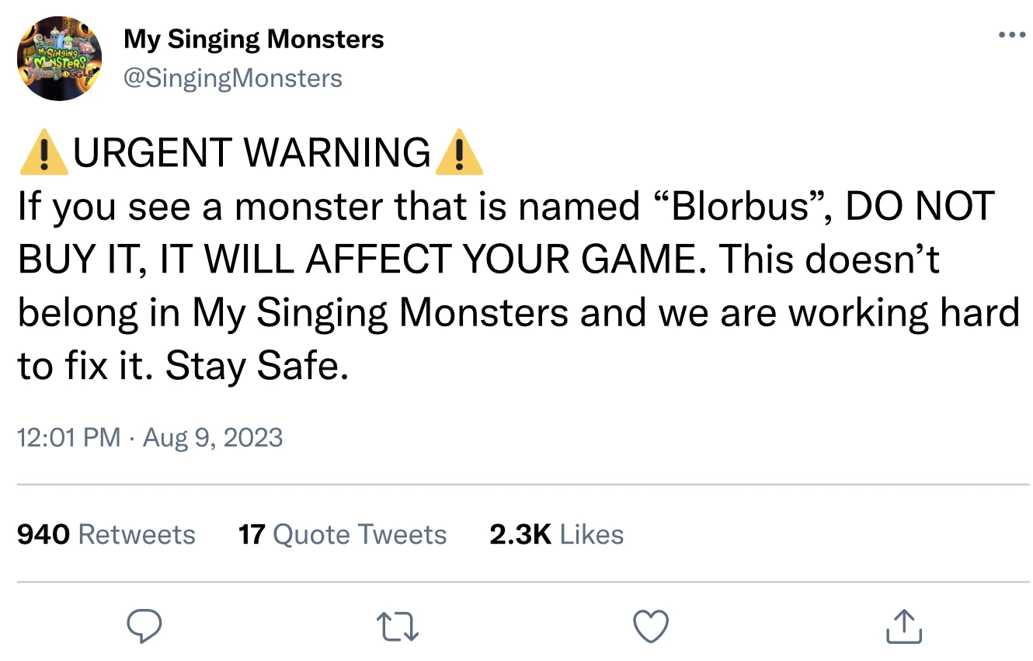Open the share menu via upload arrow icon

coord(902,625)
